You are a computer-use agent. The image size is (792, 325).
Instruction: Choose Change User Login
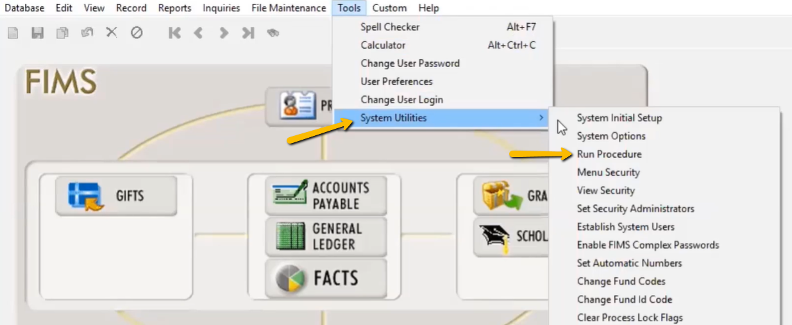click(x=442, y=99)
